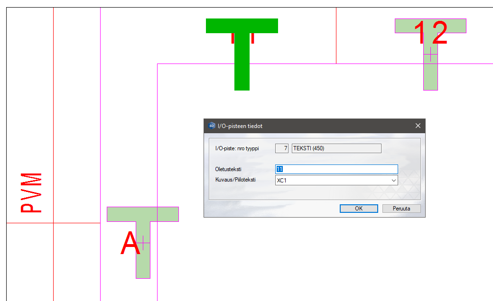Image resolution: width=493 pixels, height=301 pixels.
Task: Open the Kuvaus/Piiloteksti dropdown
Action: [x=393, y=180]
